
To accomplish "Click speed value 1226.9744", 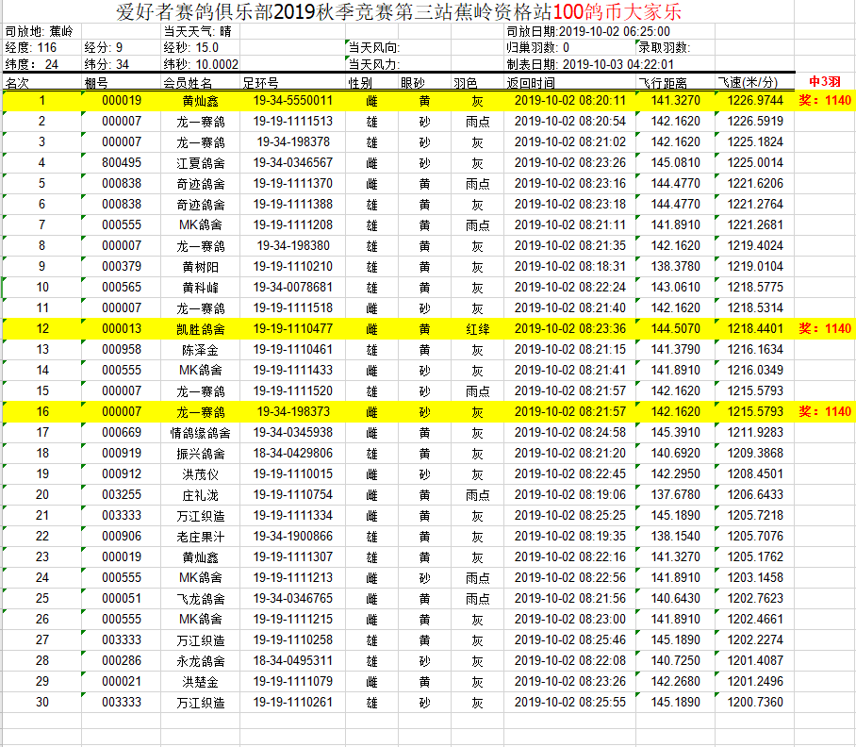I will [755, 101].
